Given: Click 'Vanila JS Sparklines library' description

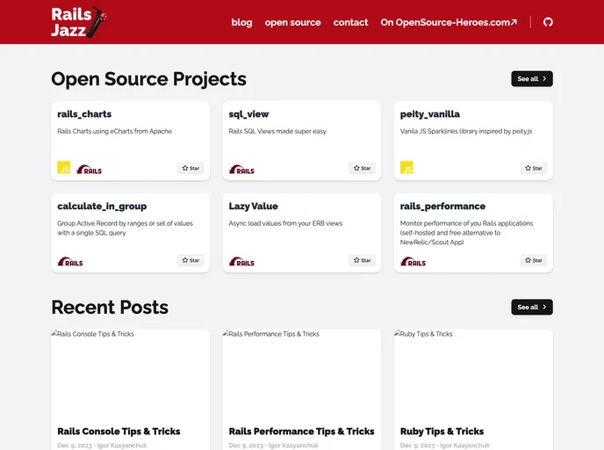Looking at the screenshot, I should point(466,131).
